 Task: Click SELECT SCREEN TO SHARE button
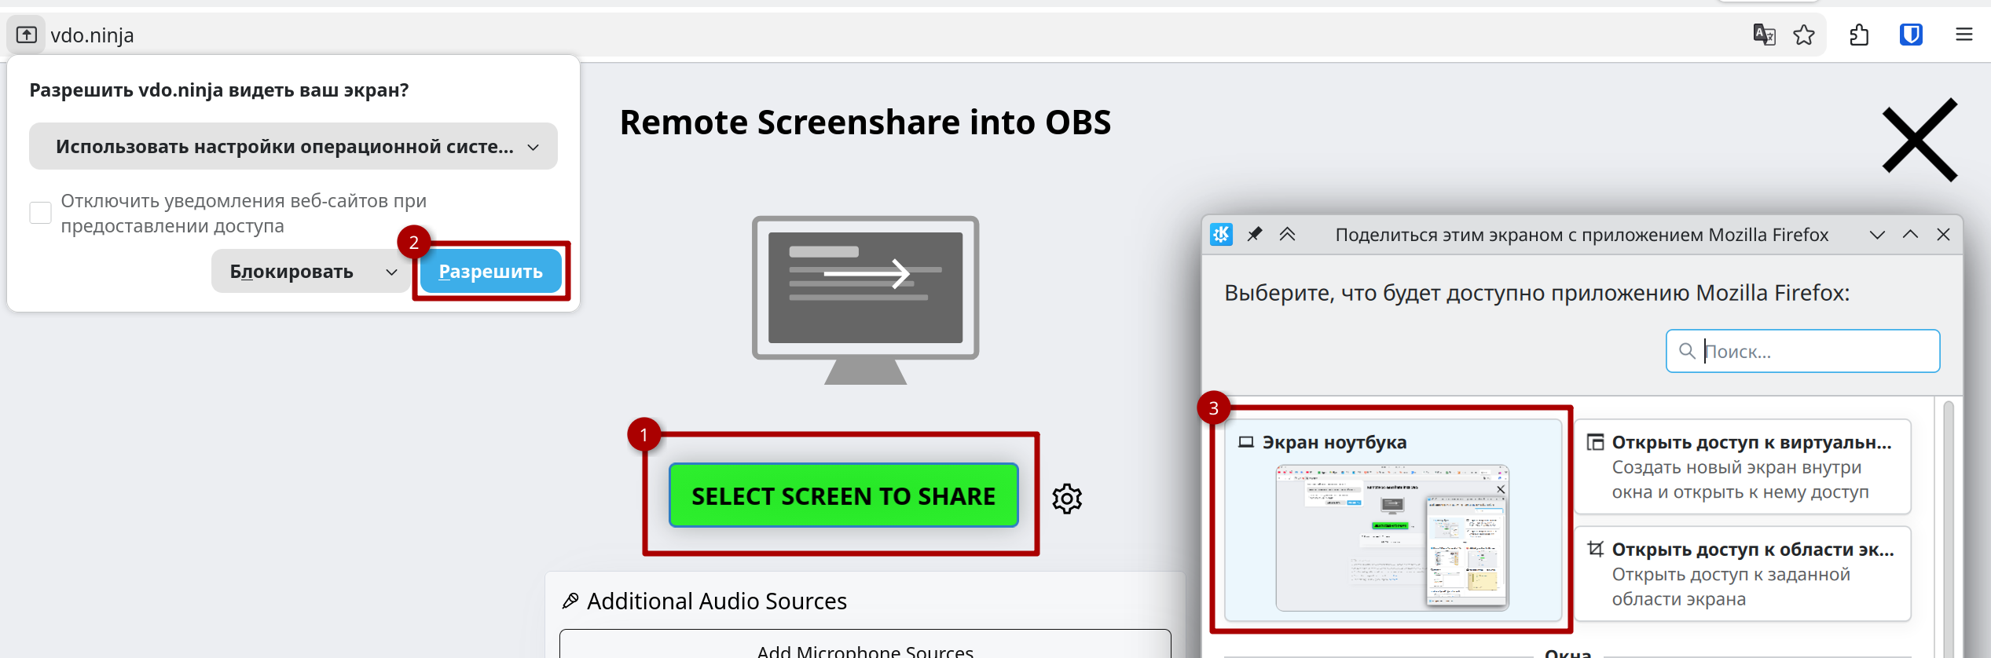pyautogui.click(x=843, y=495)
